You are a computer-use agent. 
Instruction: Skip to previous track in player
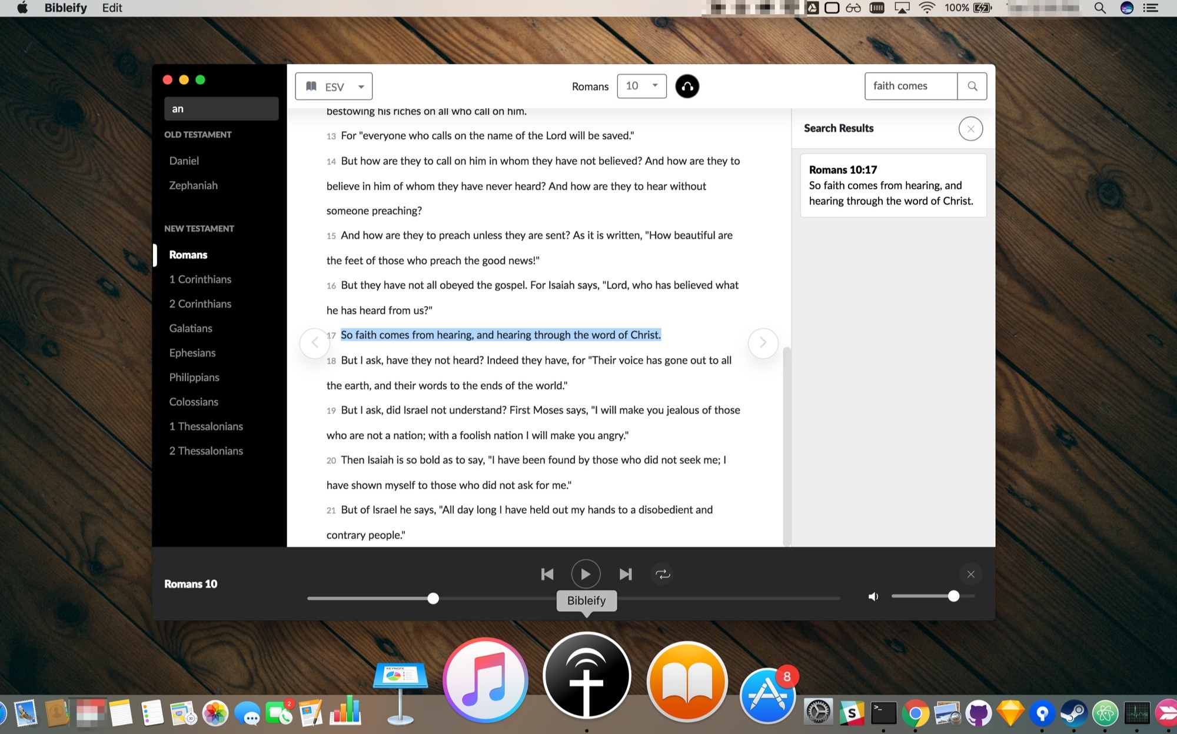[547, 574]
